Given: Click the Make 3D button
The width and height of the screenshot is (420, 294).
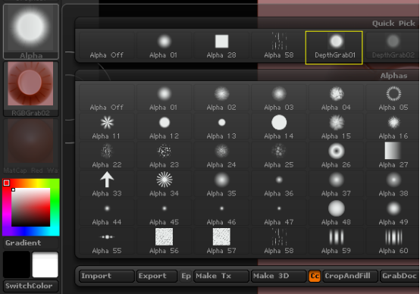Looking at the screenshot, I should 278,276.
